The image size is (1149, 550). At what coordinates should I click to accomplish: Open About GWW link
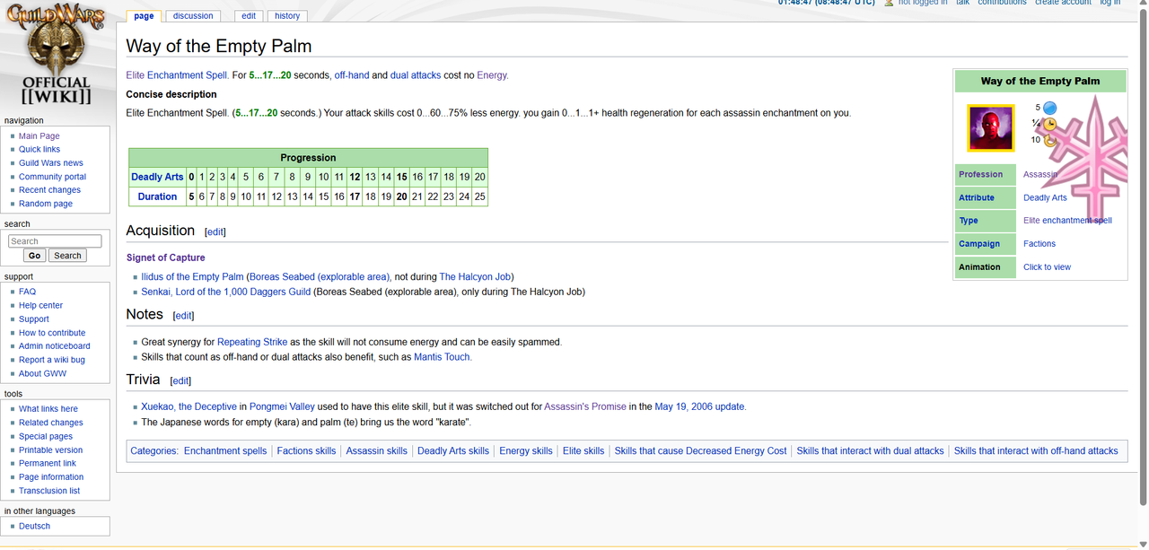[x=43, y=373]
